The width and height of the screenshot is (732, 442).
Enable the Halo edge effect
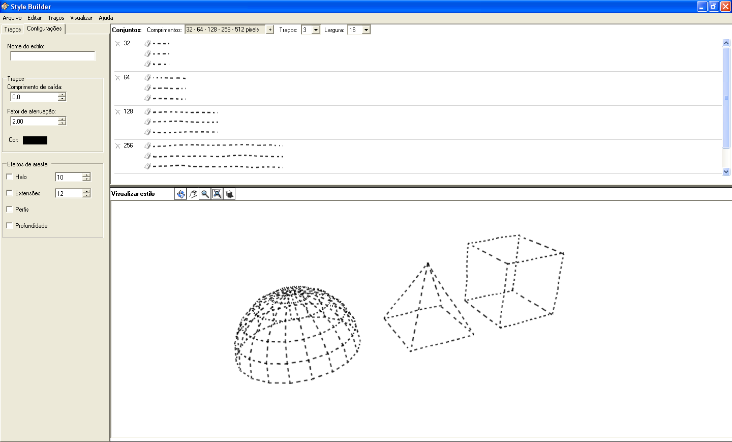(9, 176)
